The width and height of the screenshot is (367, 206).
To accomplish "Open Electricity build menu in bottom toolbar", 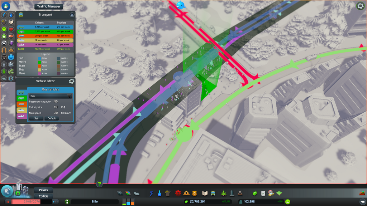I will tap(151, 193).
